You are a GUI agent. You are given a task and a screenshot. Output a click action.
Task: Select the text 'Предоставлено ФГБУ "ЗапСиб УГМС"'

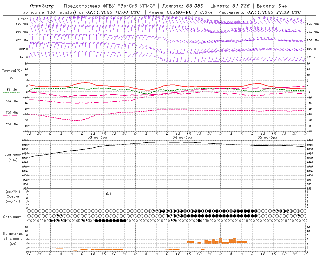tap(109, 6)
